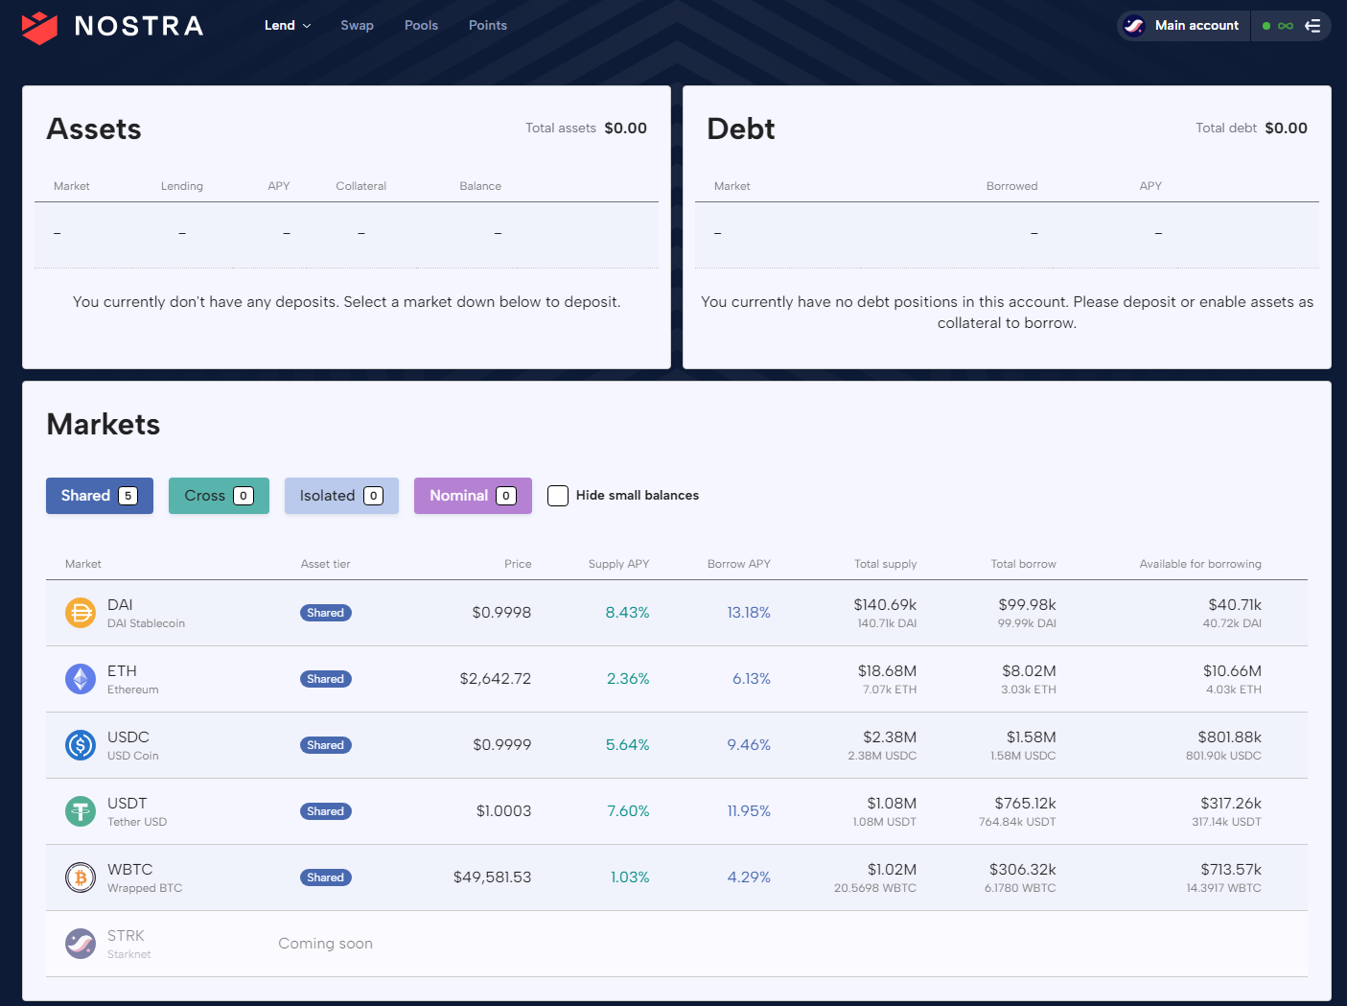Expand the Lend dropdown menu
This screenshot has width=1347, height=1006.
288,26
